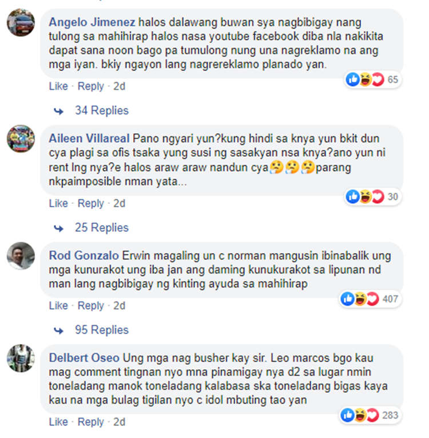Expand the 34 Replies thread
The width and height of the screenshot is (429, 438).
tap(102, 111)
